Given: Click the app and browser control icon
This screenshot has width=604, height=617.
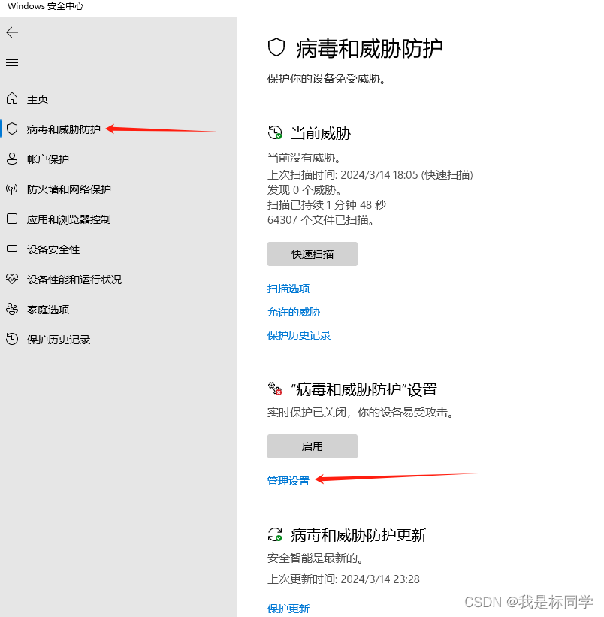Looking at the screenshot, I should pos(12,219).
